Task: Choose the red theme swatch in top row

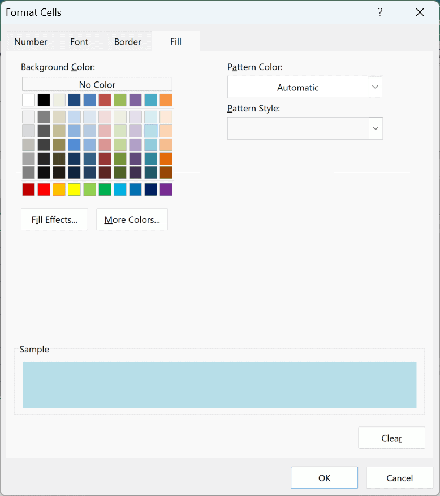Action: [x=105, y=100]
